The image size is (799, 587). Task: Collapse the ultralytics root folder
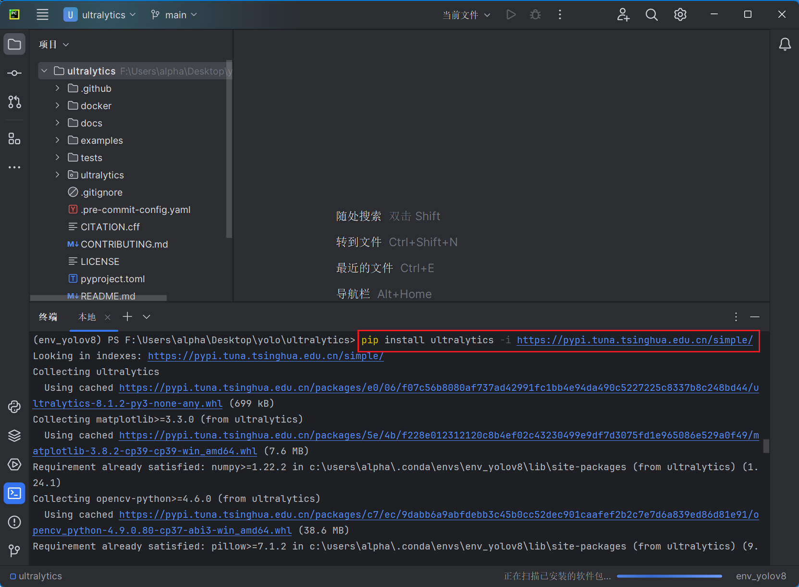(44, 71)
